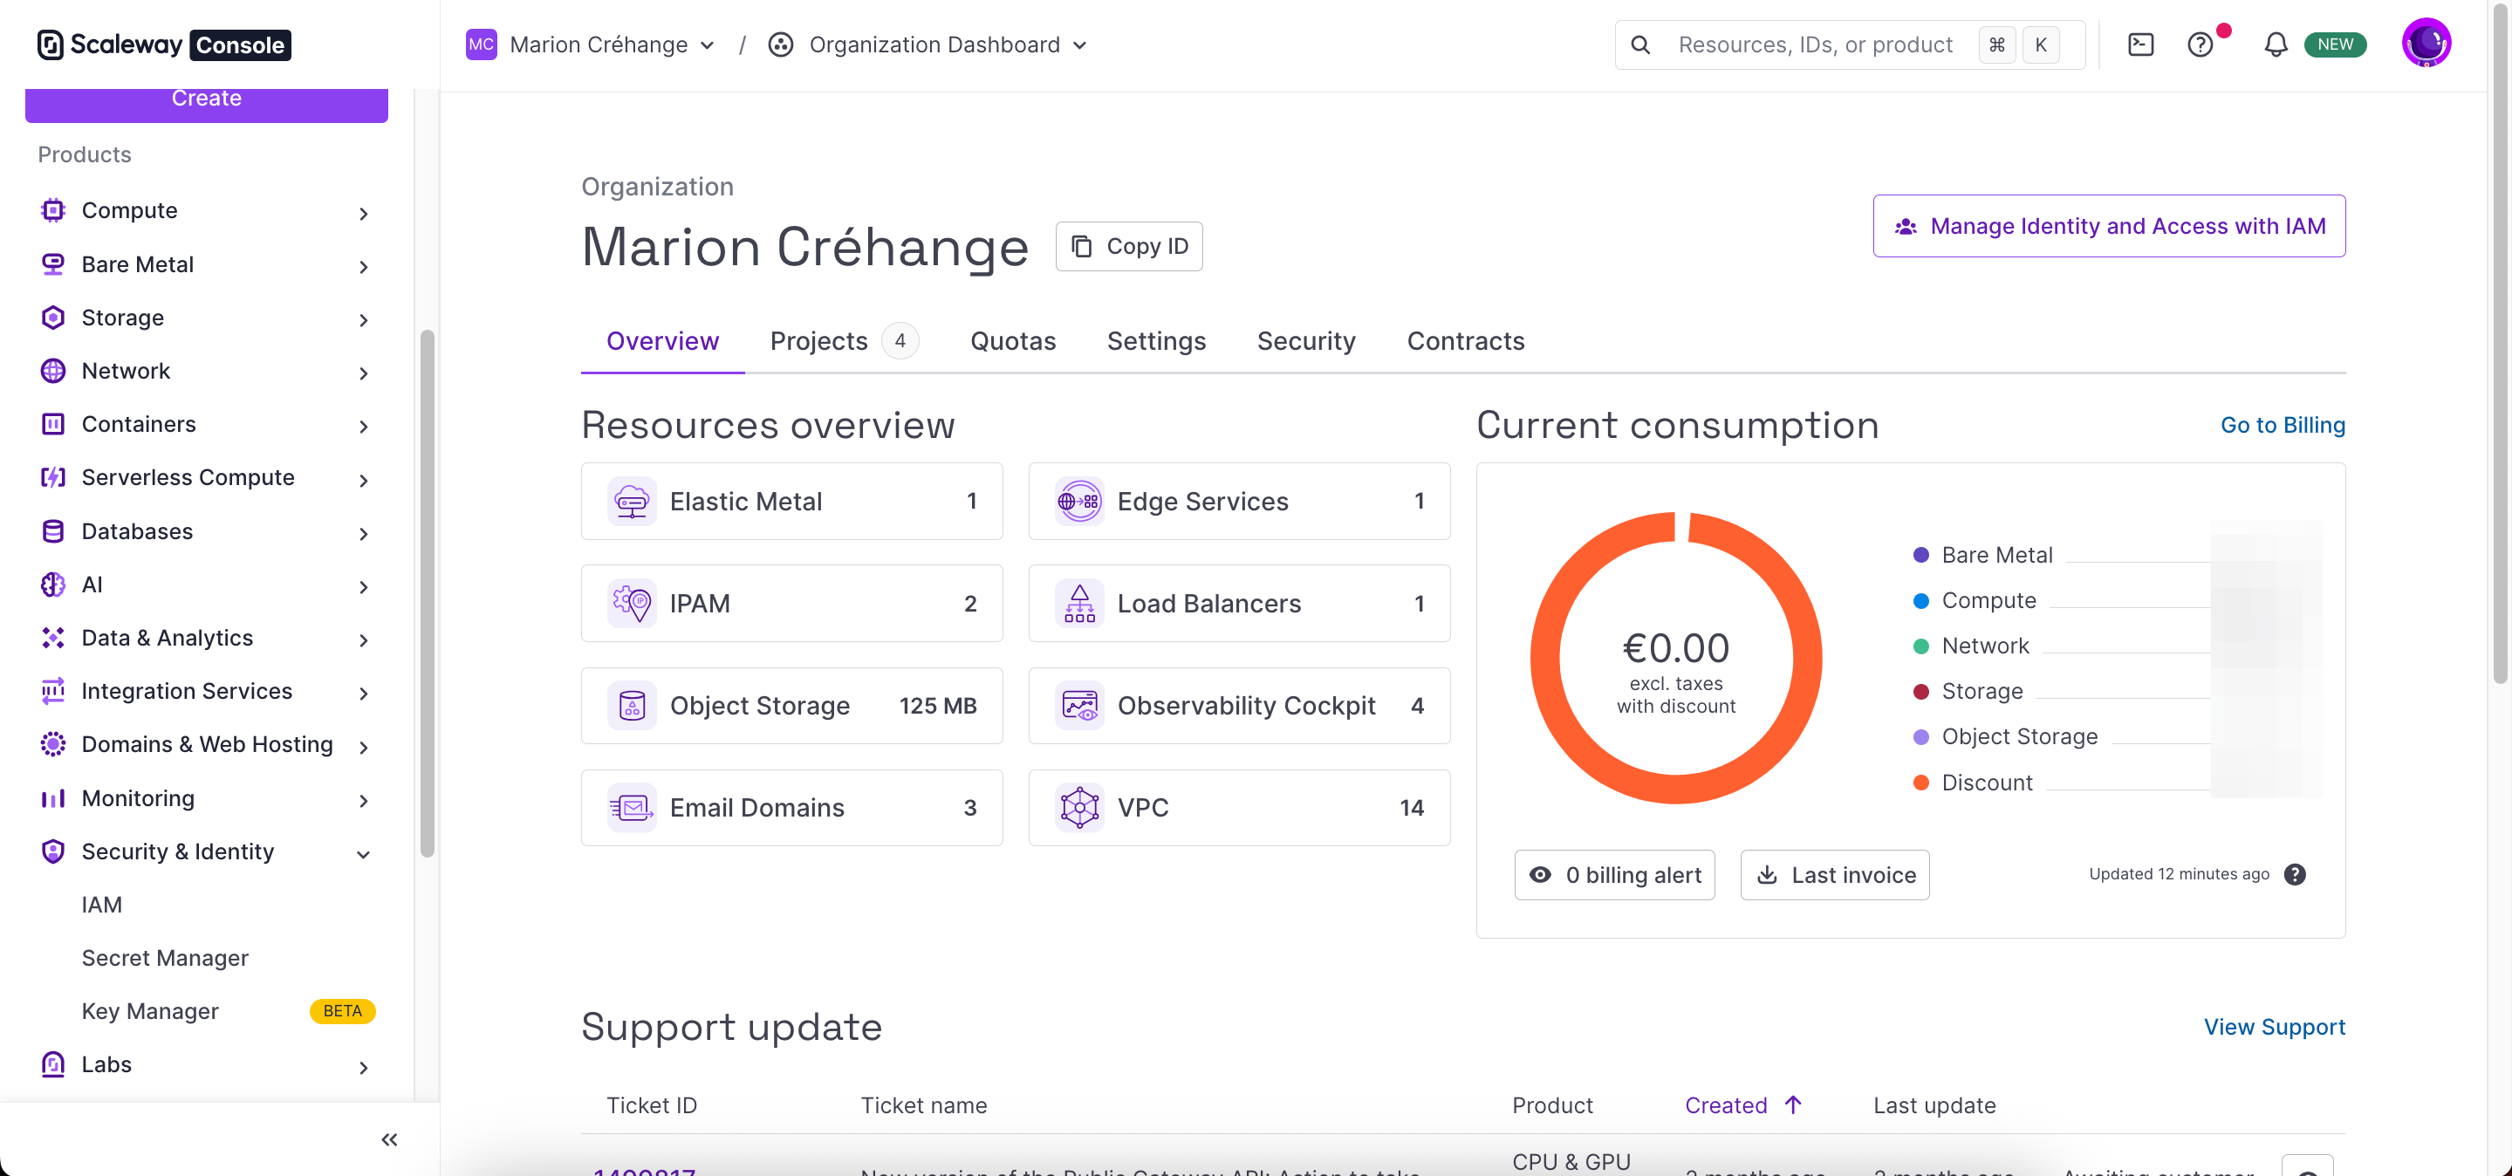Click the Monitoring bars icon
The image size is (2512, 1176).
pyautogui.click(x=52, y=798)
